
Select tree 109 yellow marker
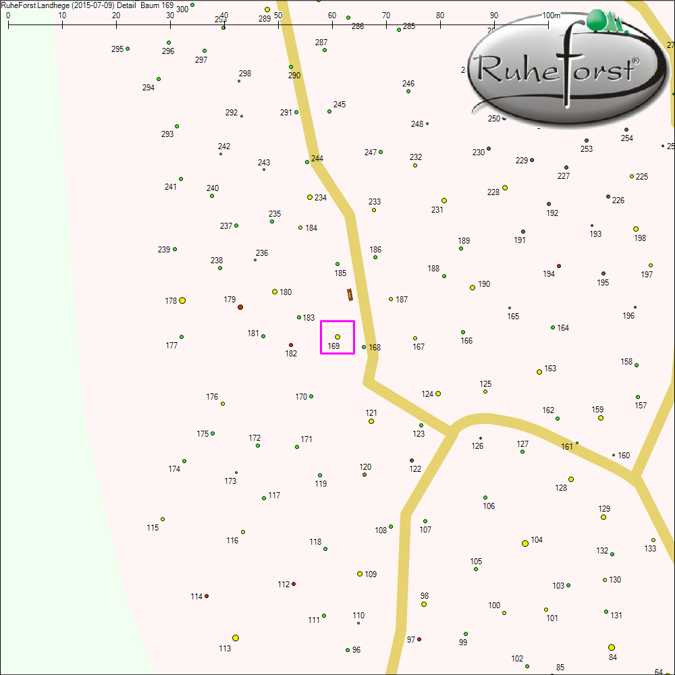(x=360, y=574)
